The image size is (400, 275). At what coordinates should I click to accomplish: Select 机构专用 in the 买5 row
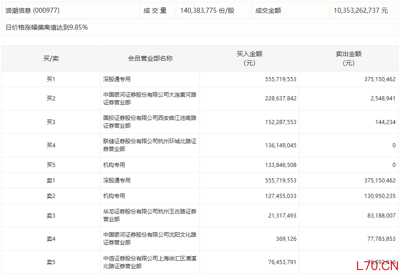(114, 165)
